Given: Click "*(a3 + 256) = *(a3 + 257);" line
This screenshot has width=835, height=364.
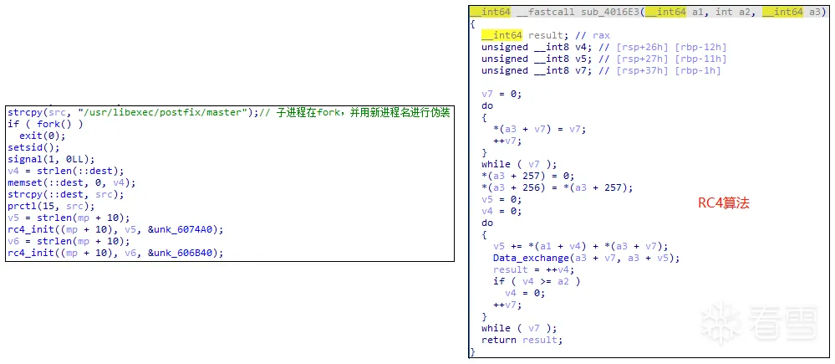Looking at the screenshot, I should [x=557, y=187].
